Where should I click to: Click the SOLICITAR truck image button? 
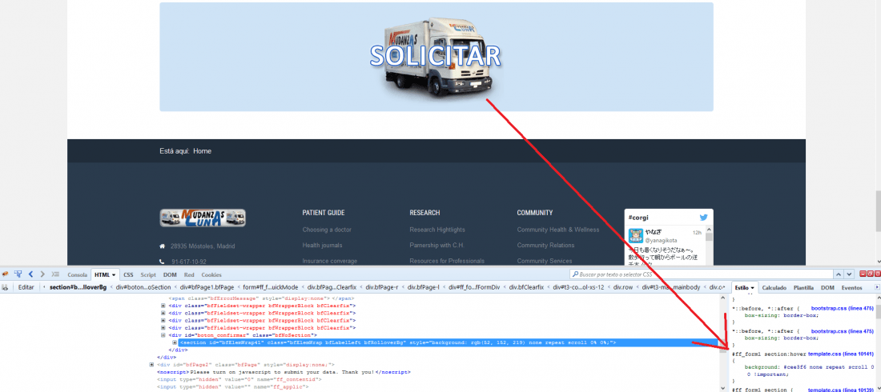pyautogui.click(x=436, y=57)
